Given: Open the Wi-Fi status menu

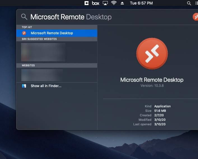Looking at the screenshot, I should (114, 3).
